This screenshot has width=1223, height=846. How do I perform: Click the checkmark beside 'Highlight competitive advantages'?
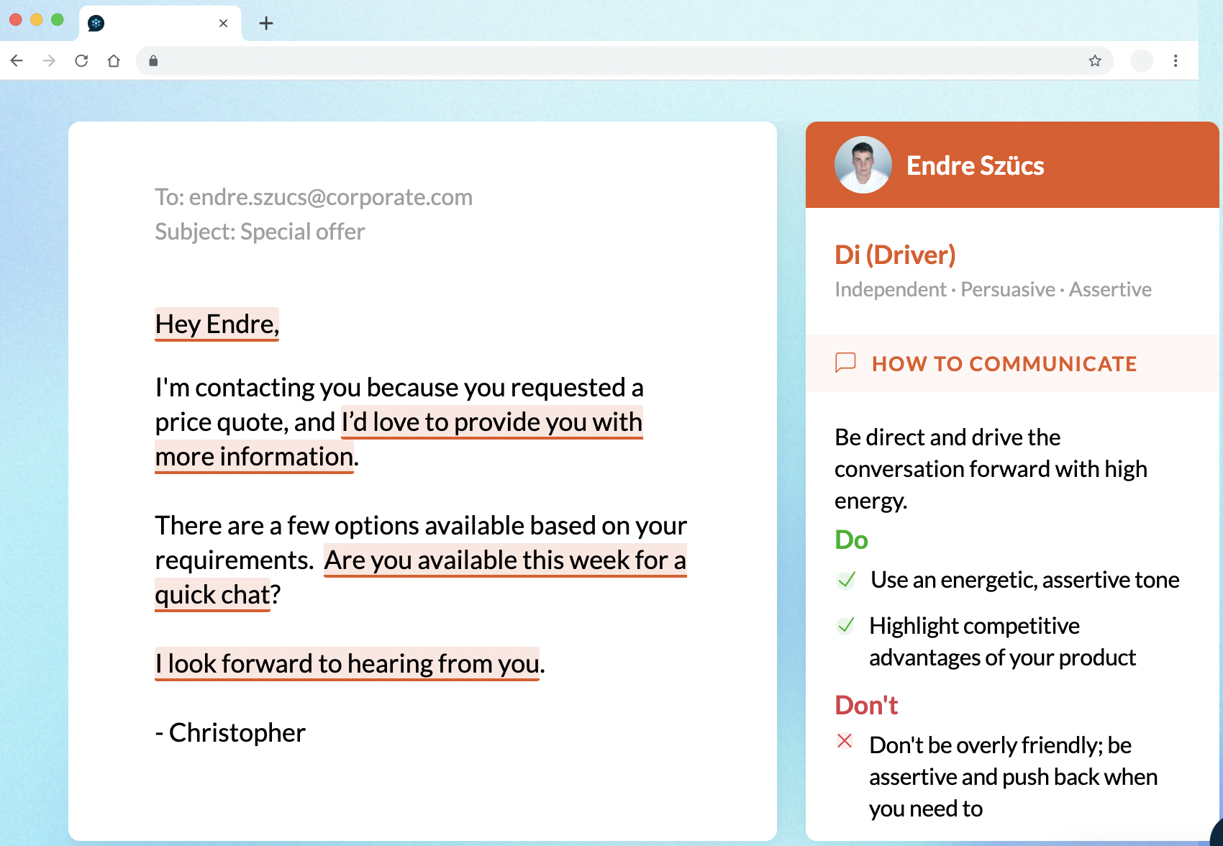point(847,626)
